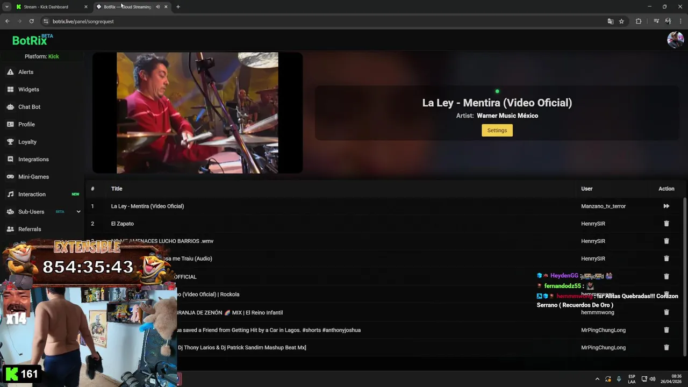Skip the current song La Ley - Mentira
688x387 pixels.
click(666, 206)
